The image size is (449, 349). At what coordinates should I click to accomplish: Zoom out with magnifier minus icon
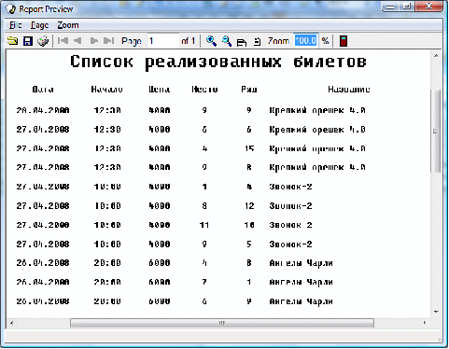pyautogui.click(x=227, y=41)
